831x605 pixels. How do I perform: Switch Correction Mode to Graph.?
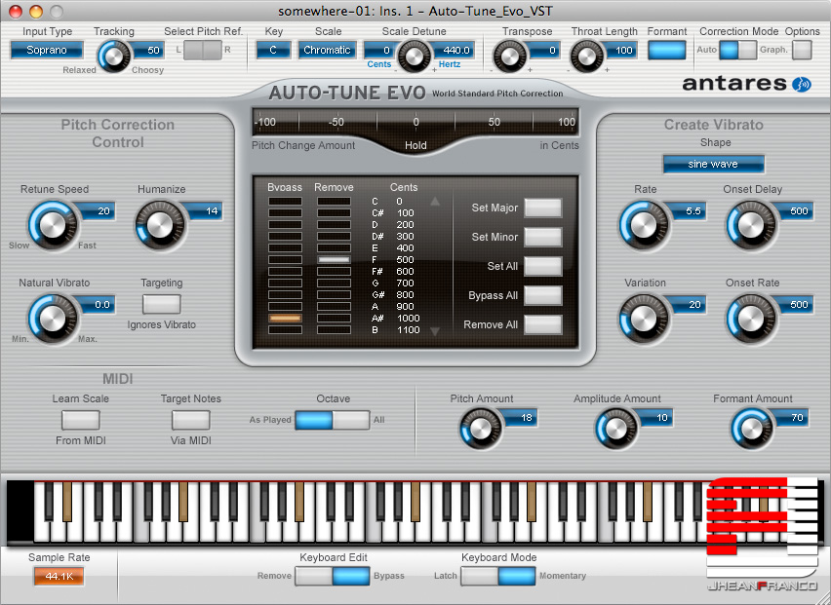[x=747, y=51]
